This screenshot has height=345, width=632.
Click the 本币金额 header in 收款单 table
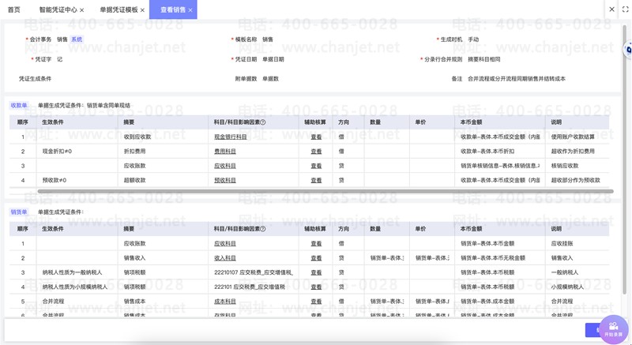pos(471,122)
